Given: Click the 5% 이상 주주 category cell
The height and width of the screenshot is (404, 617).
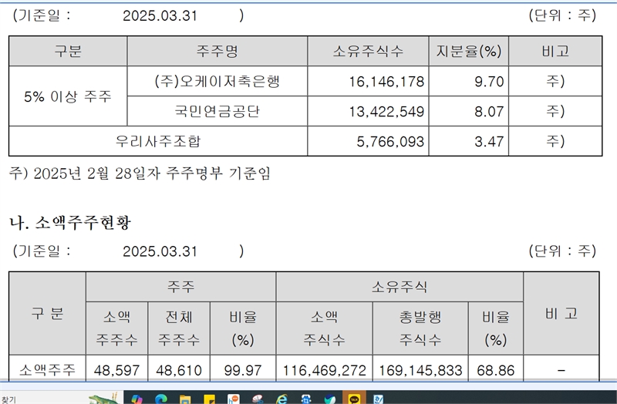Looking at the screenshot, I should [68, 96].
